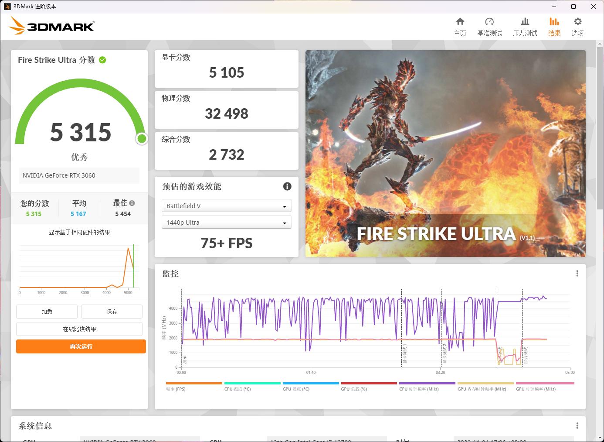
Task: Open the 监控 panel three-dot menu
Action: point(577,273)
